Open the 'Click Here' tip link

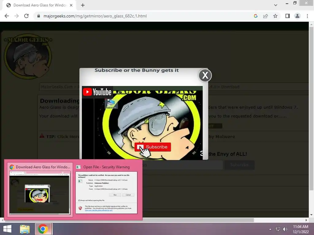[x=68, y=137]
